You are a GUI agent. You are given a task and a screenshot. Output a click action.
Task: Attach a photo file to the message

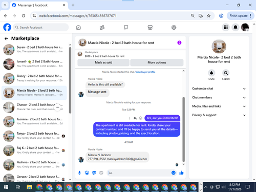87,173
